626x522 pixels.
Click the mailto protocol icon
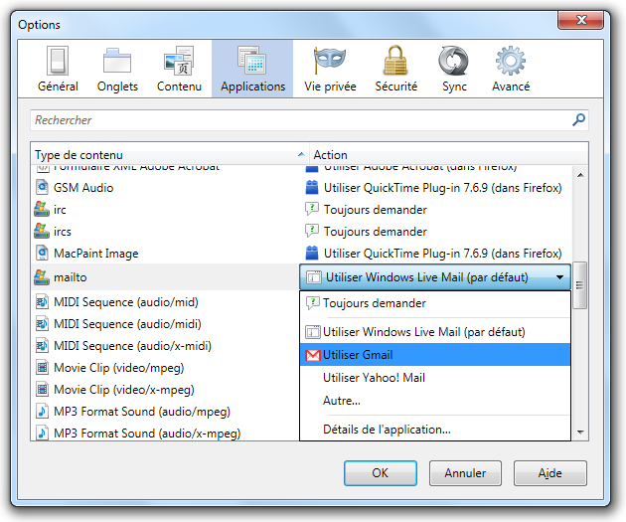42,276
